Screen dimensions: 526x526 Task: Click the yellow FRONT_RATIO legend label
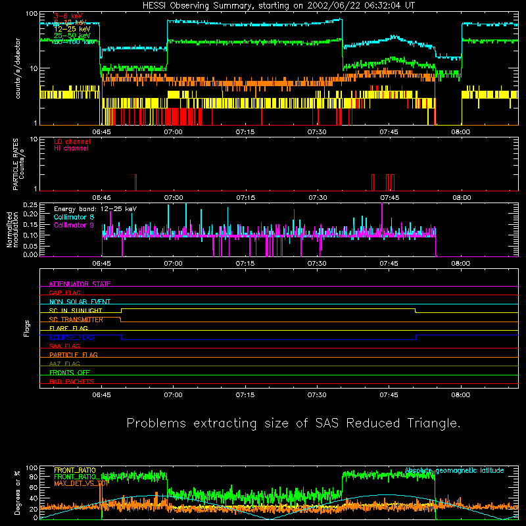(75, 470)
